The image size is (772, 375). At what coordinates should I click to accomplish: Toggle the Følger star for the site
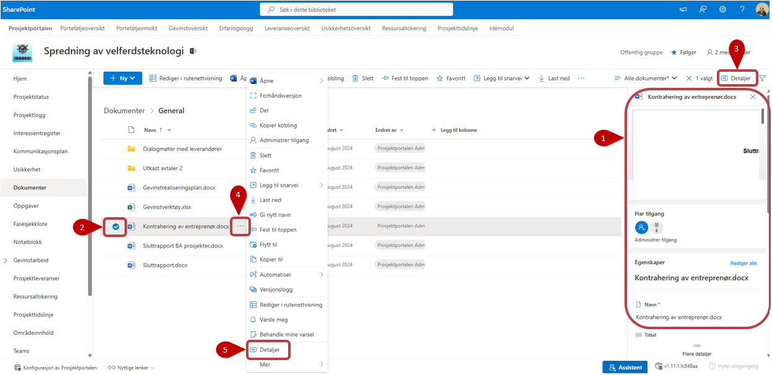[683, 53]
